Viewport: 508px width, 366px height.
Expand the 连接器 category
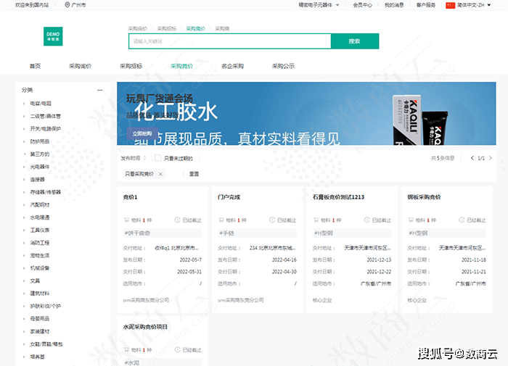[x=24, y=180]
